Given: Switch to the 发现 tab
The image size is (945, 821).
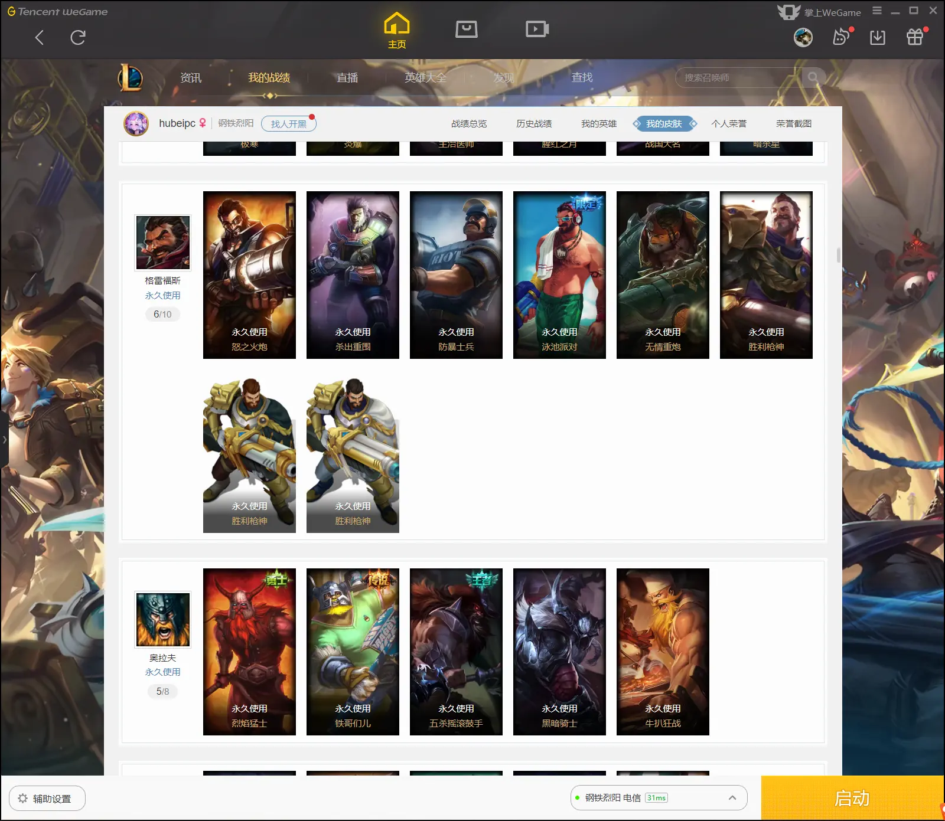Looking at the screenshot, I should click(x=503, y=77).
